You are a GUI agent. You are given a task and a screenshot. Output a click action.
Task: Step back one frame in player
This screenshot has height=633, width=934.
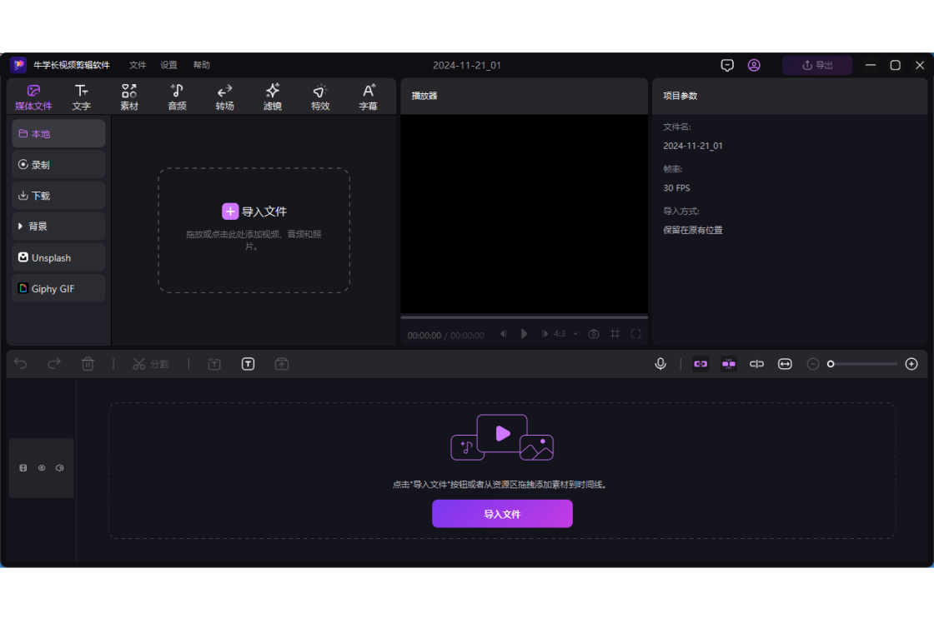click(x=504, y=334)
